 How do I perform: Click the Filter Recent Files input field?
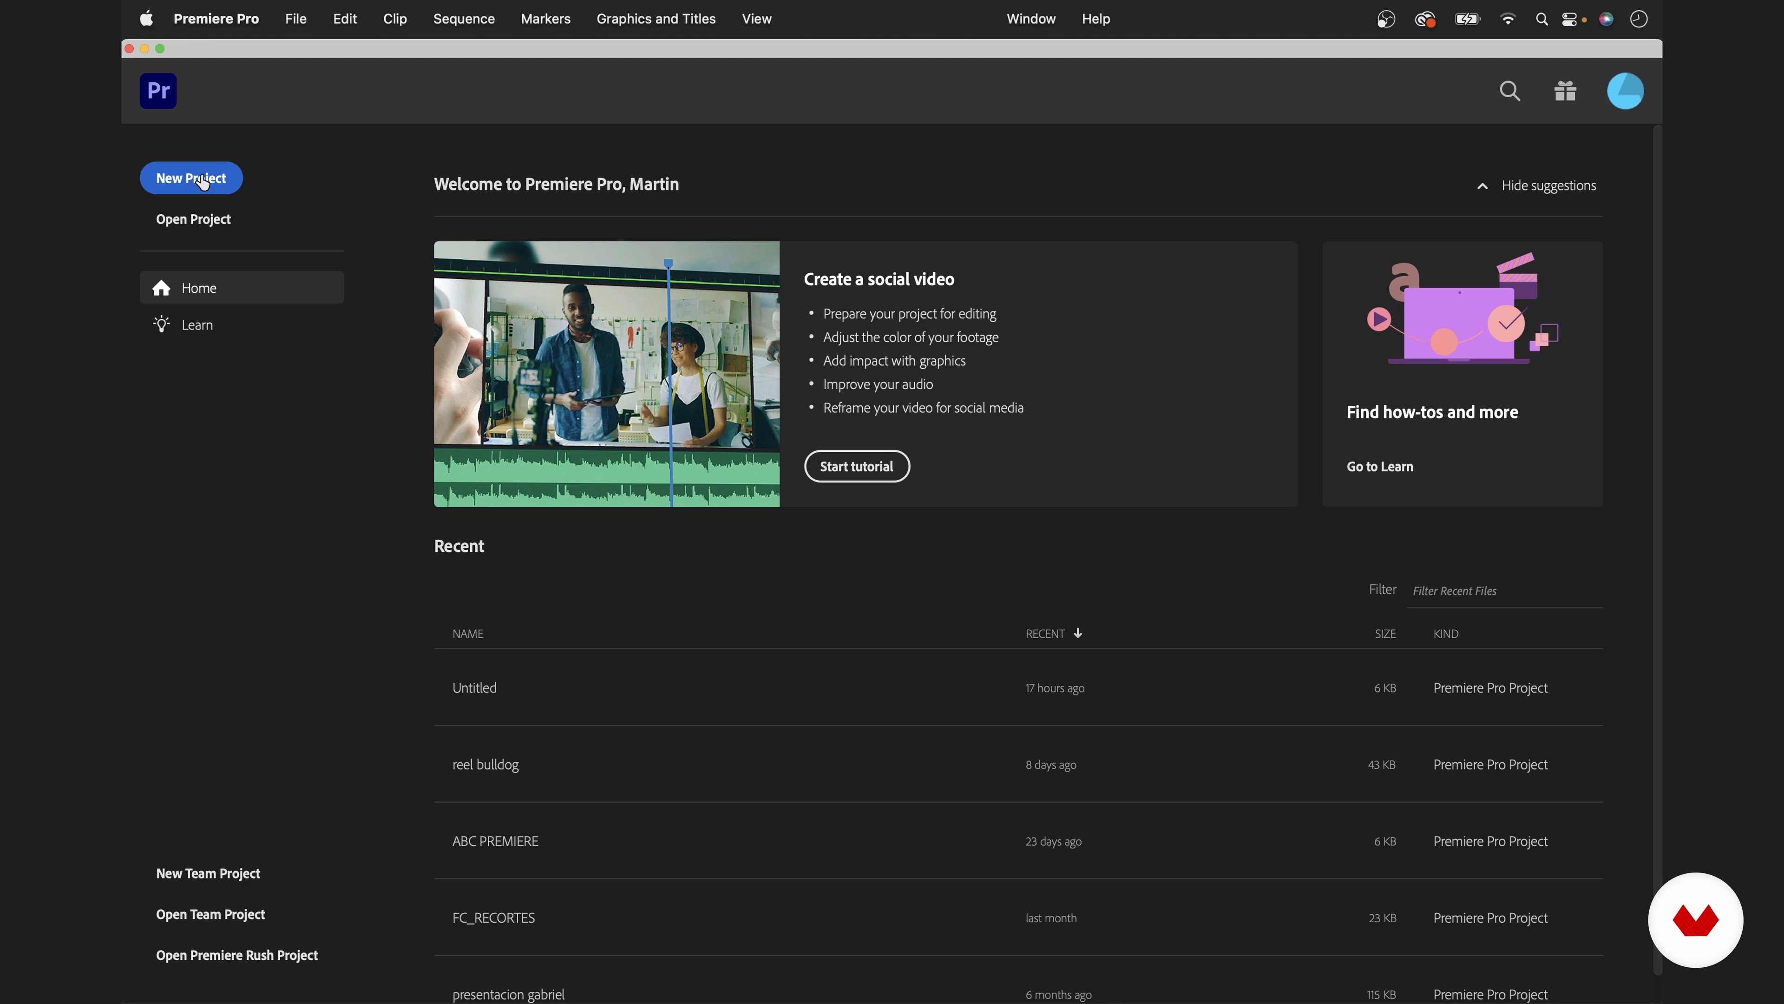1505,591
